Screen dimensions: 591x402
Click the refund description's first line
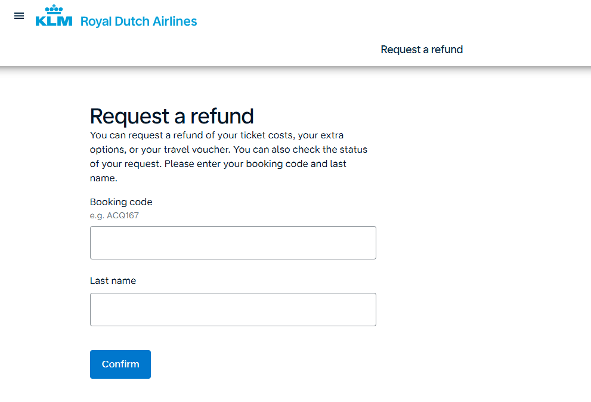point(216,135)
